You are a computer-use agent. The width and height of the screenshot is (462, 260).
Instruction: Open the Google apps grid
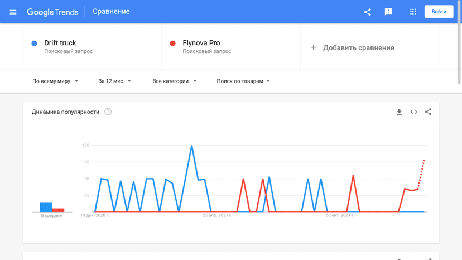point(413,12)
